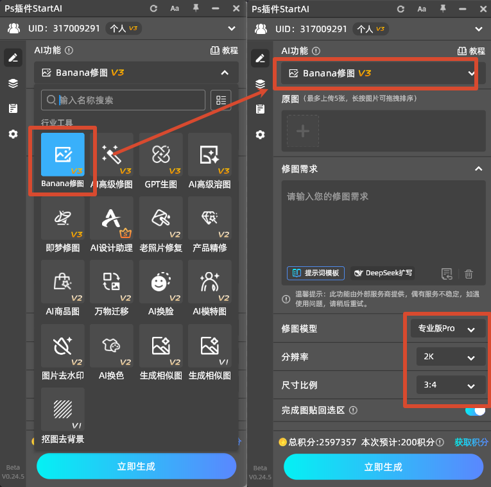Toggle the 完成图贴回选区 switch
This screenshot has height=487, width=491.
pos(476,411)
